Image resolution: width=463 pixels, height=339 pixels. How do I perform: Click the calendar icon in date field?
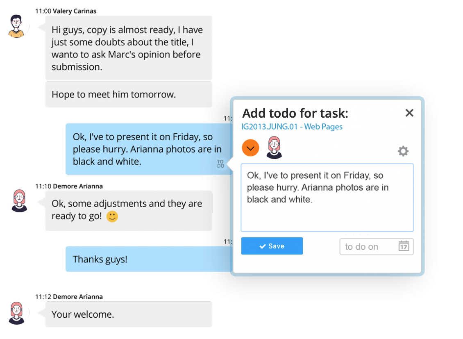click(x=404, y=246)
